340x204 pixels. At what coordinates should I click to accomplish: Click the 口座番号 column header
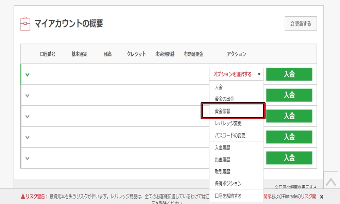(48, 53)
